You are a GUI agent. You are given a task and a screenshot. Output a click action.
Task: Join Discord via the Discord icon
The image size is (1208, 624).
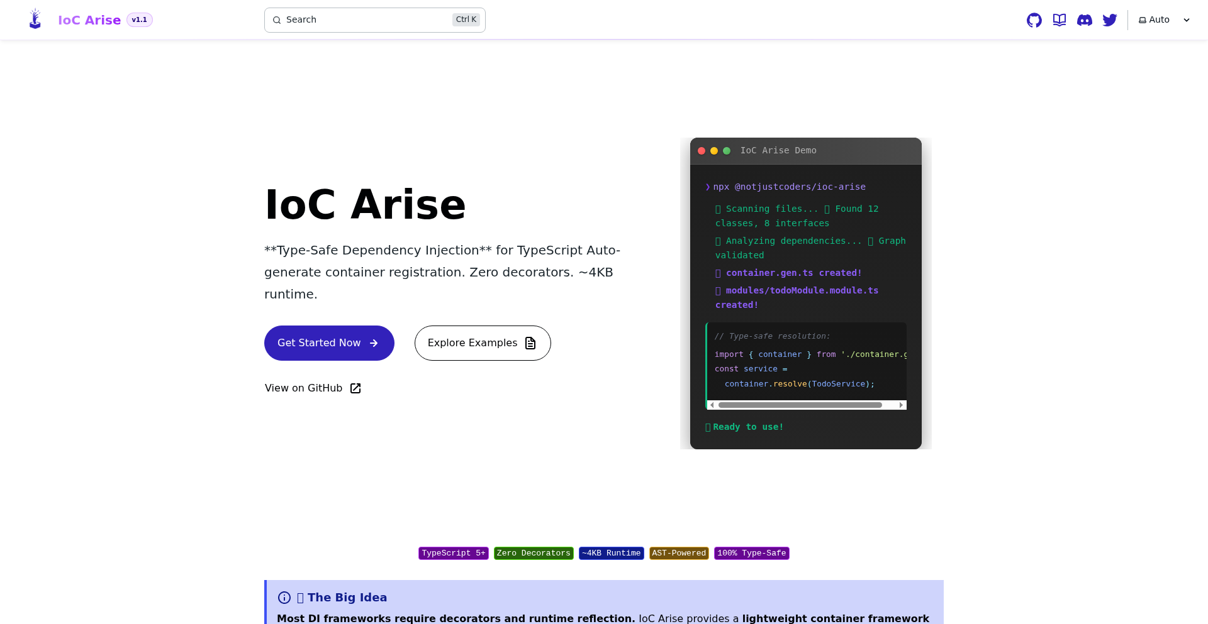click(1085, 19)
